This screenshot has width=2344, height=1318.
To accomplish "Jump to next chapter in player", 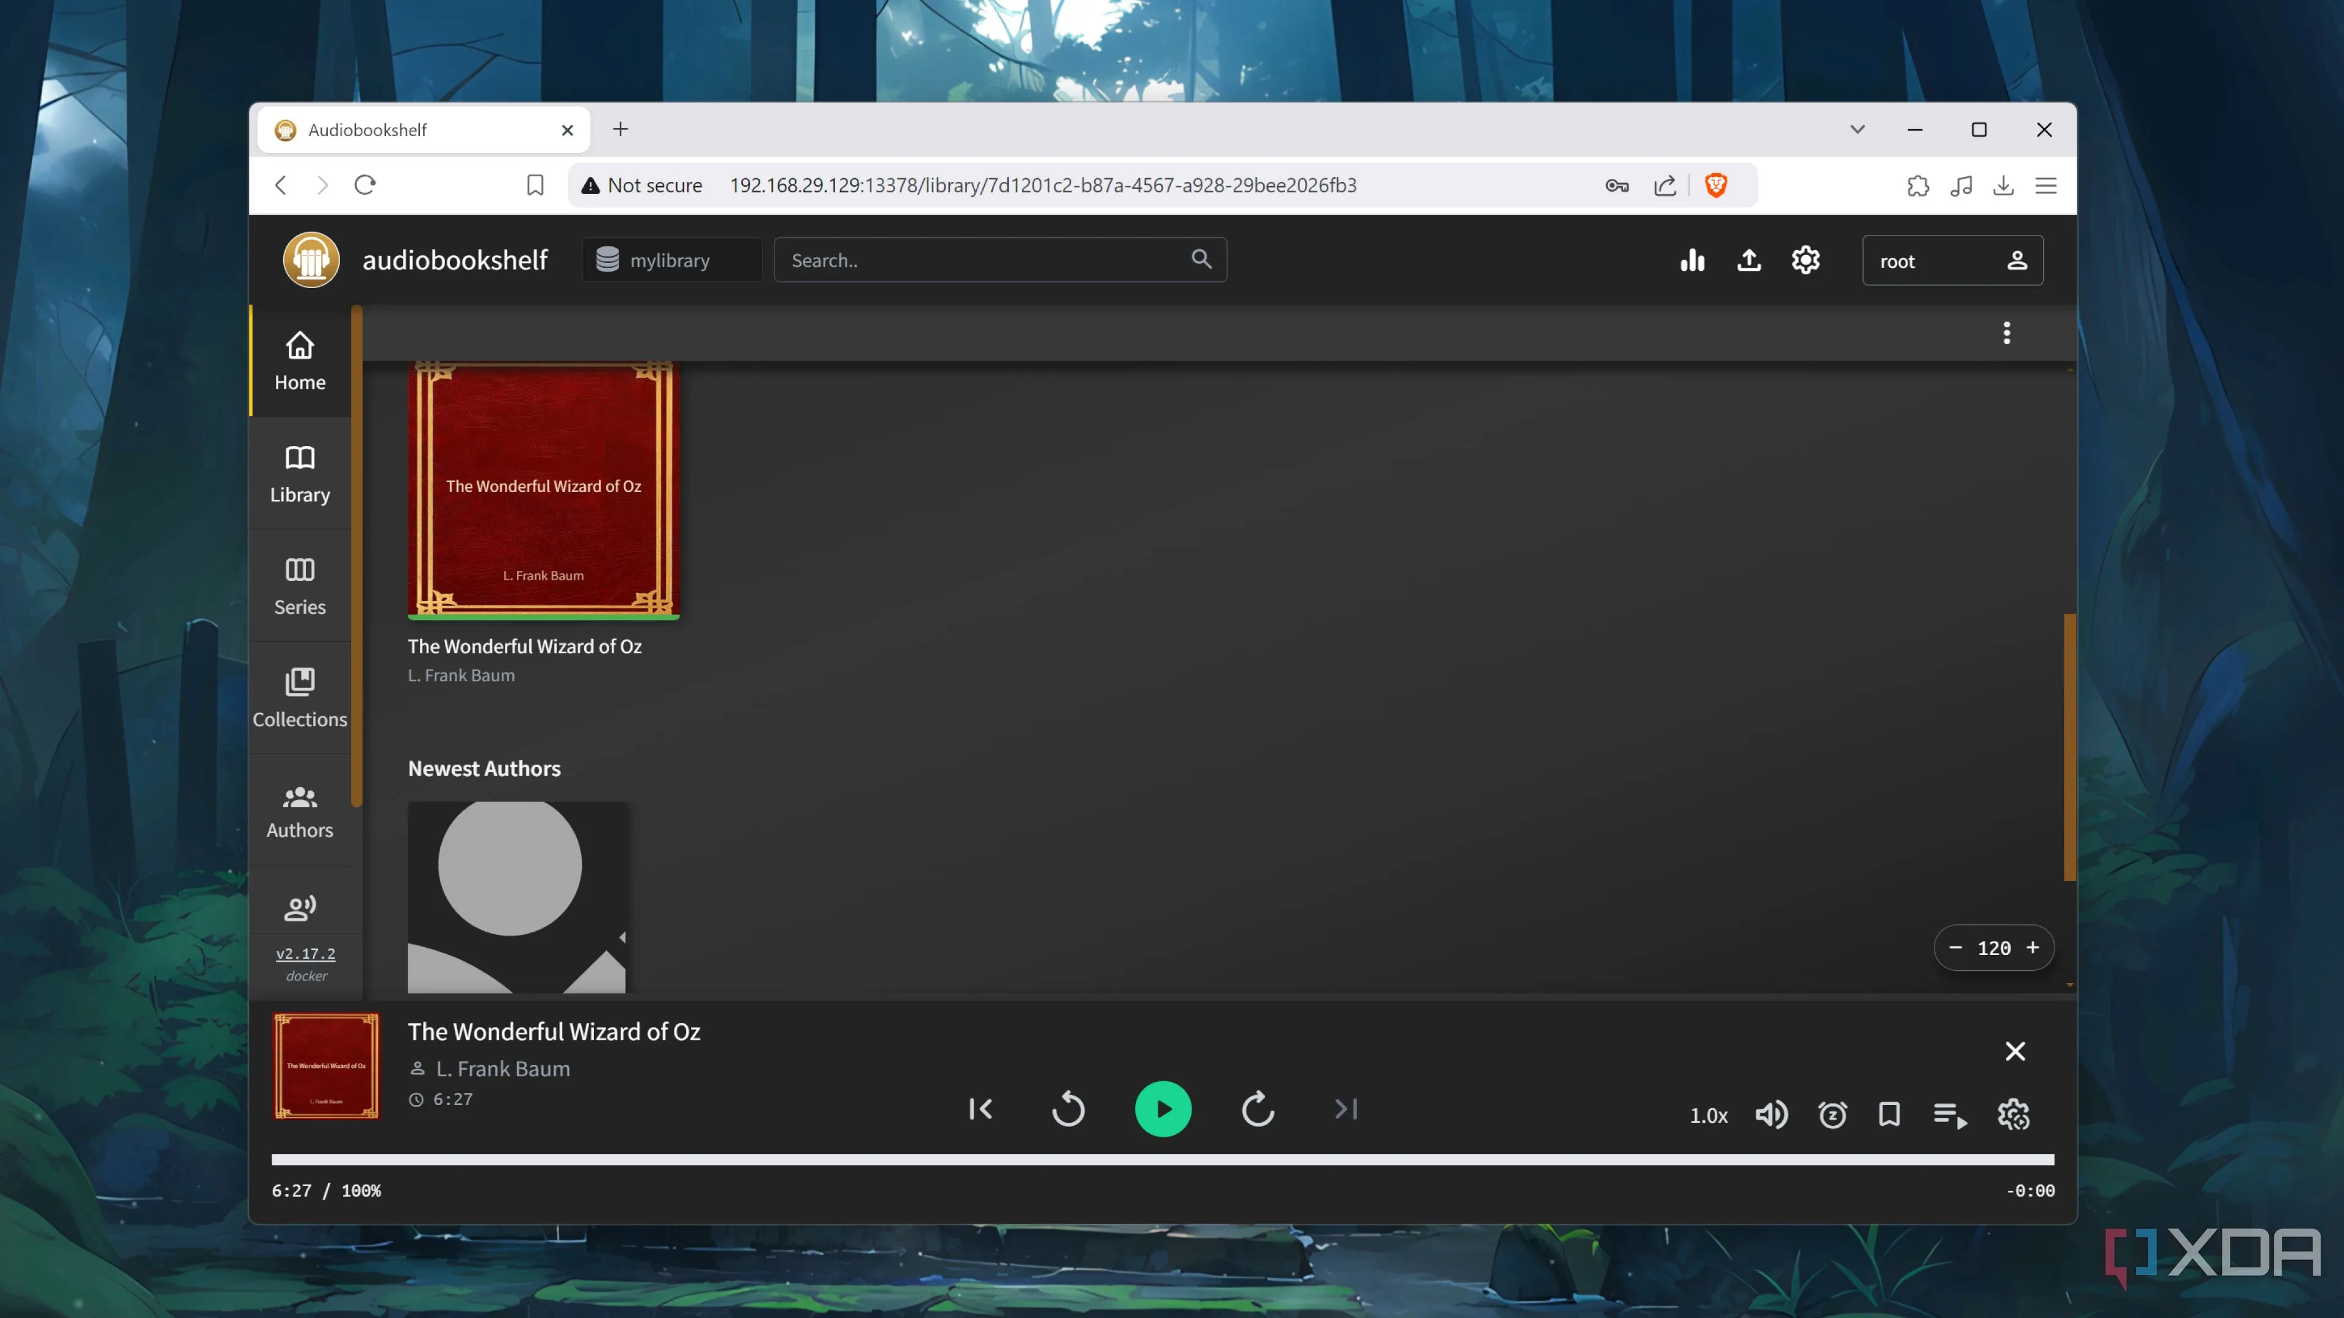I will tap(1346, 1109).
